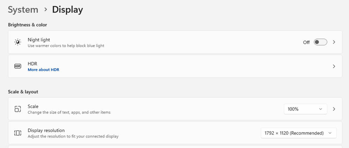Viewport: 349px width, 148px height.
Task: Select the Scale setting title
Action: [33, 107]
